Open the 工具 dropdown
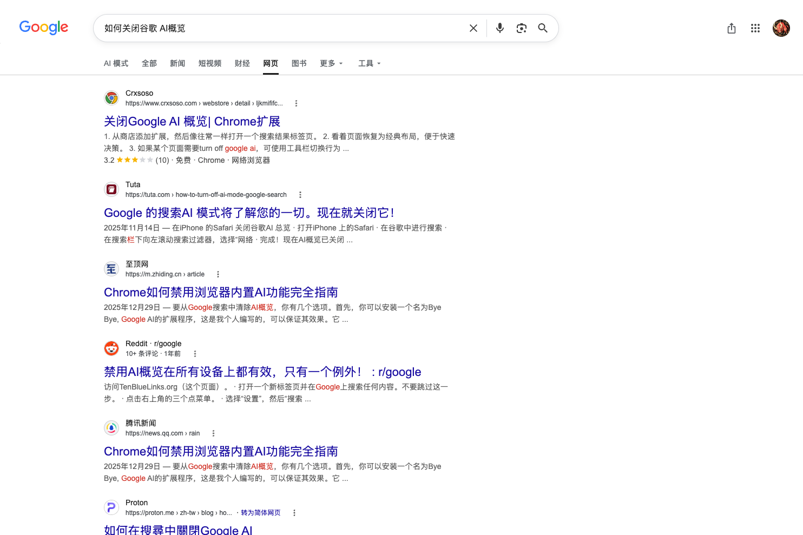This screenshot has width=803, height=535. [370, 63]
